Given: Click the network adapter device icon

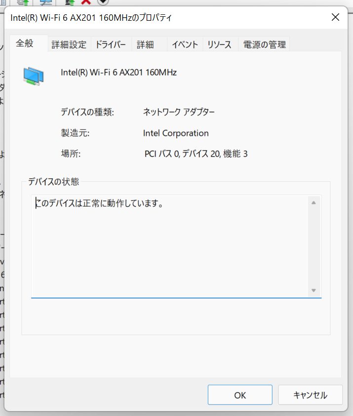Looking at the screenshot, I should (34, 76).
